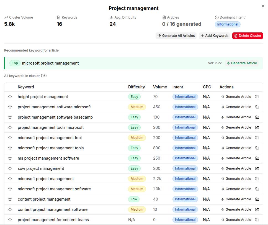Generate article for top recommended keyword
This screenshot has height=225, width=268.
(x=242, y=63)
